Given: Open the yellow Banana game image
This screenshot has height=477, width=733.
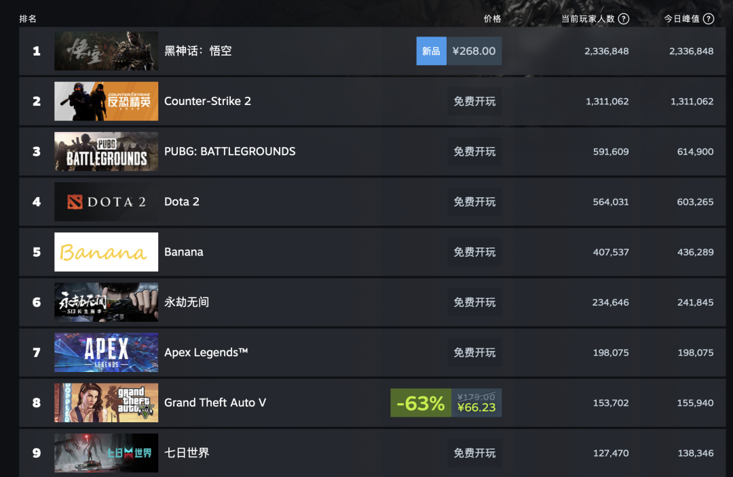Looking at the screenshot, I should [x=106, y=252].
